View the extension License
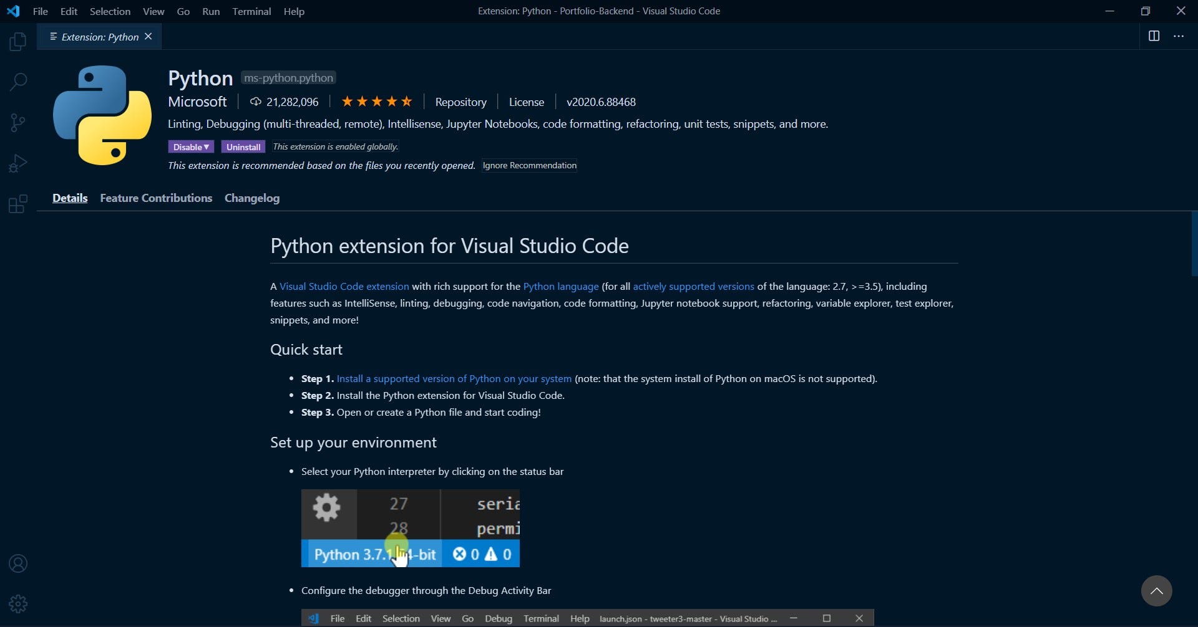The width and height of the screenshot is (1198, 627). (526, 102)
